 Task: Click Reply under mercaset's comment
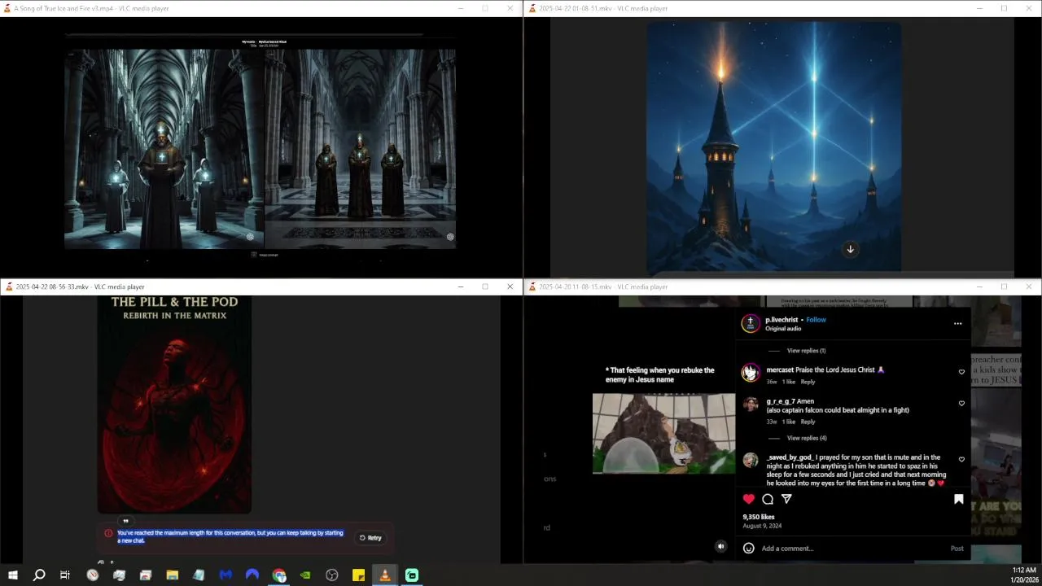[x=808, y=382]
